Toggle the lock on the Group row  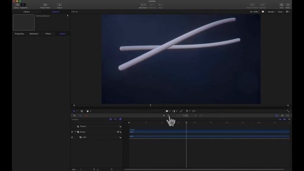click(120, 132)
